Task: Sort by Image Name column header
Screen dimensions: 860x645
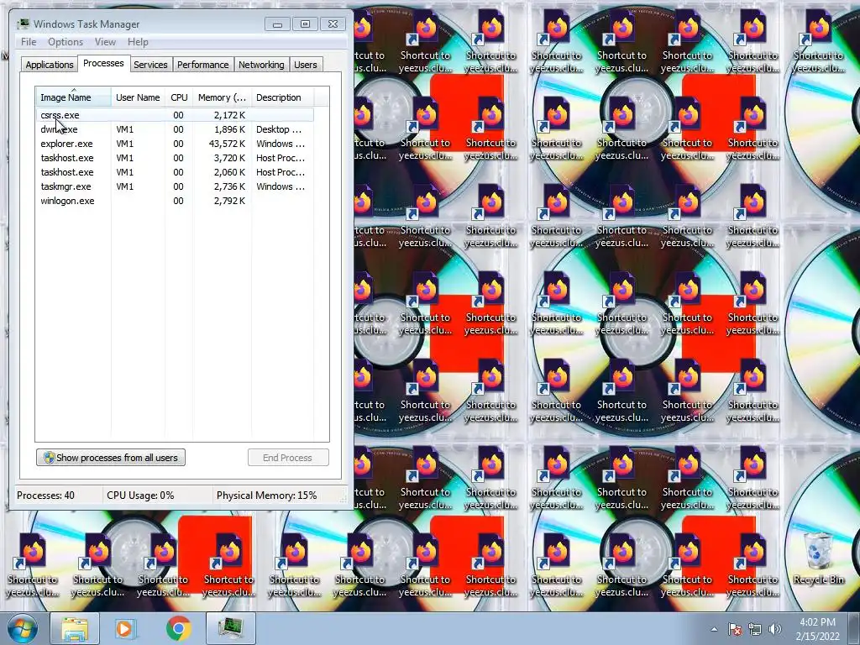Action: click(x=73, y=97)
